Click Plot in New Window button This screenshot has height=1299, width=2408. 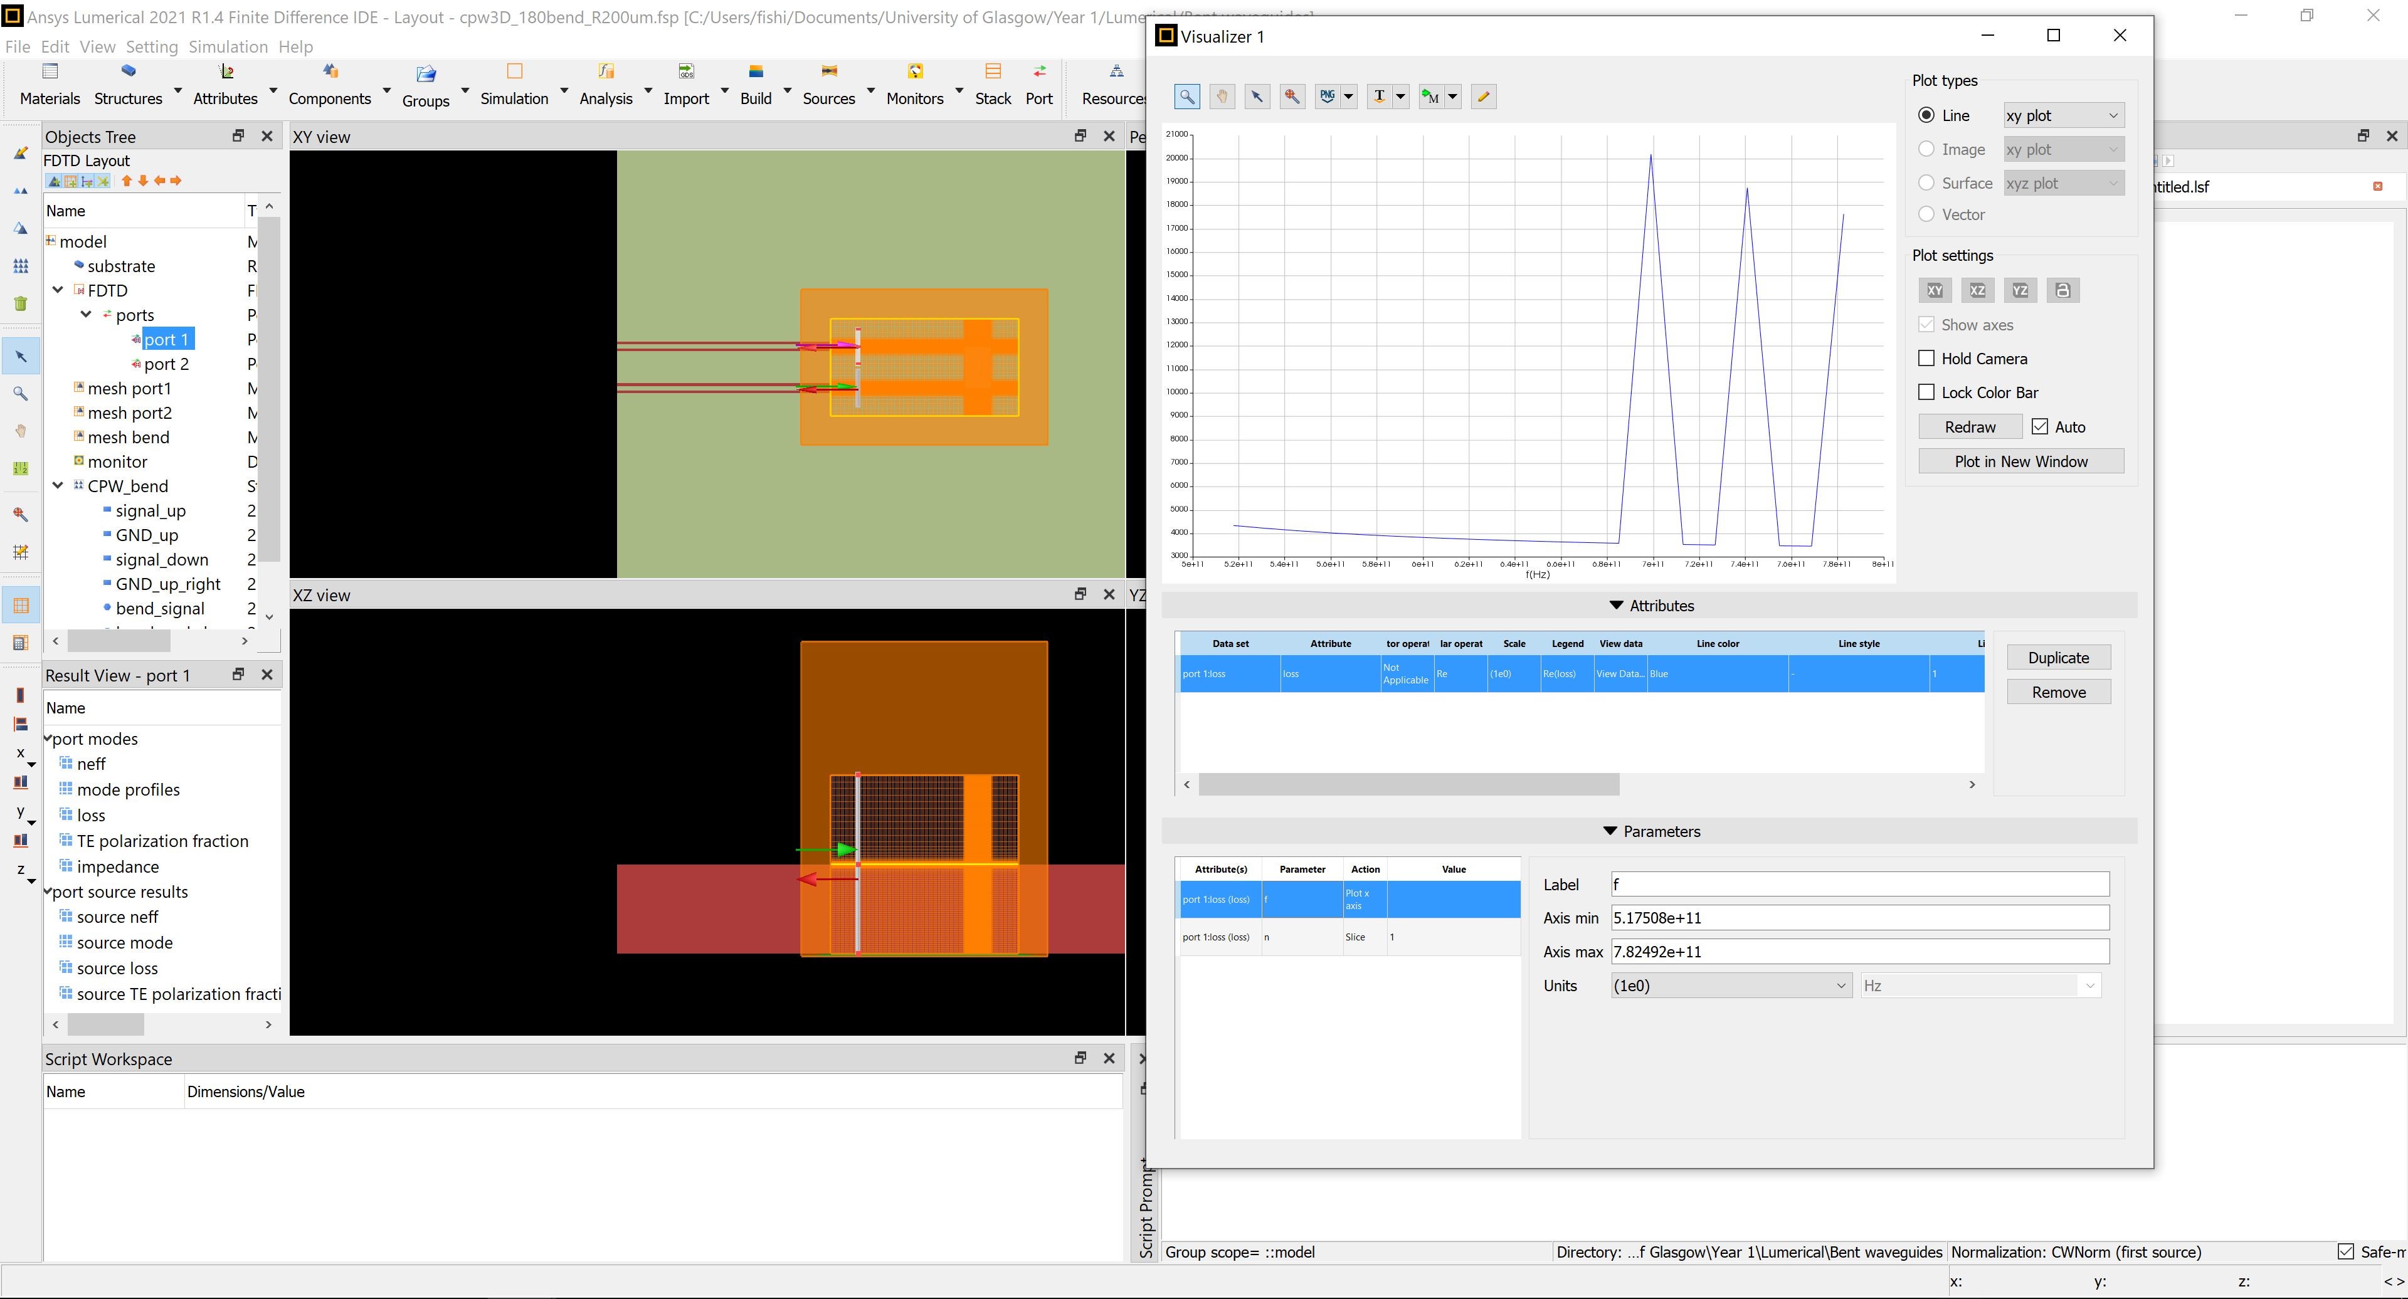pyautogui.click(x=2021, y=461)
